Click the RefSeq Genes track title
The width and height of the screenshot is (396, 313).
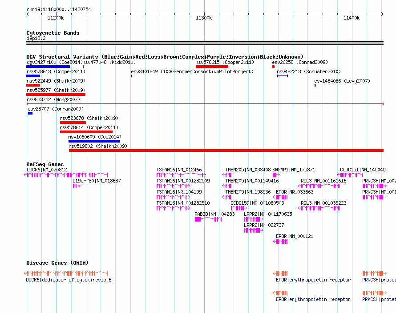pyautogui.click(x=45, y=164)
